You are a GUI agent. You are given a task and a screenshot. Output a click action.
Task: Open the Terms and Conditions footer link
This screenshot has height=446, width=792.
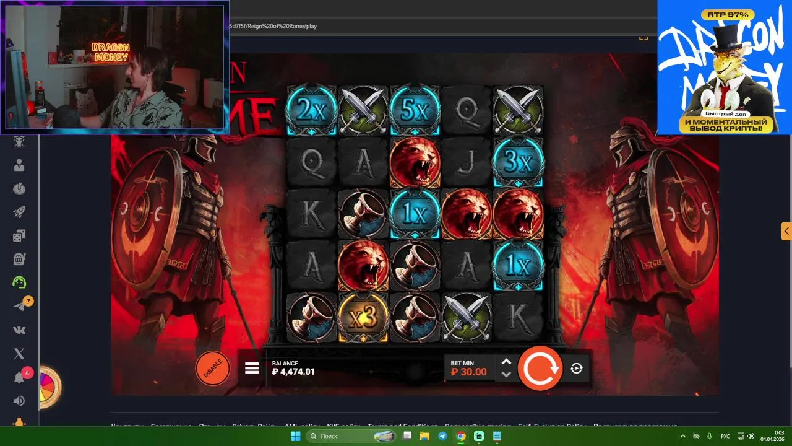[x=403, y=426]
